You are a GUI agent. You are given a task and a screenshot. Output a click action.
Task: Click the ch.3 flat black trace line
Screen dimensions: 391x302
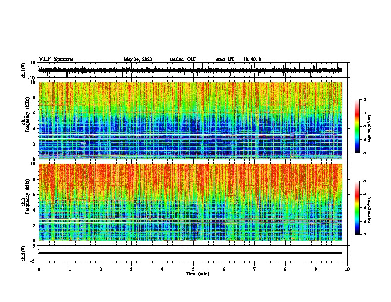[x=191, y=253]
